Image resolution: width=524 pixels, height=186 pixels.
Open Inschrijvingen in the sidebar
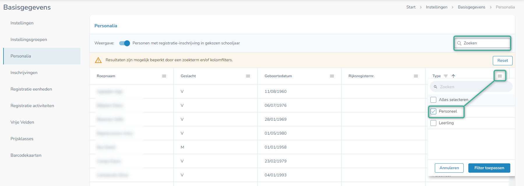pyautogui.click(x=24, y=73)
